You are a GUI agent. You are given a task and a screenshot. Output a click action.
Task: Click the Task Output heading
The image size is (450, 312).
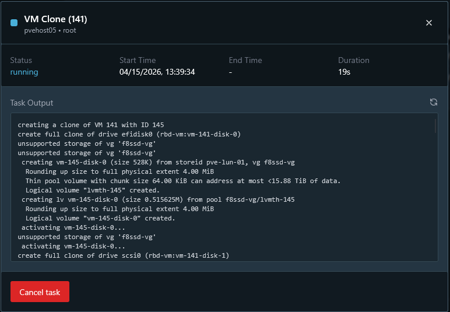(31, 103)
